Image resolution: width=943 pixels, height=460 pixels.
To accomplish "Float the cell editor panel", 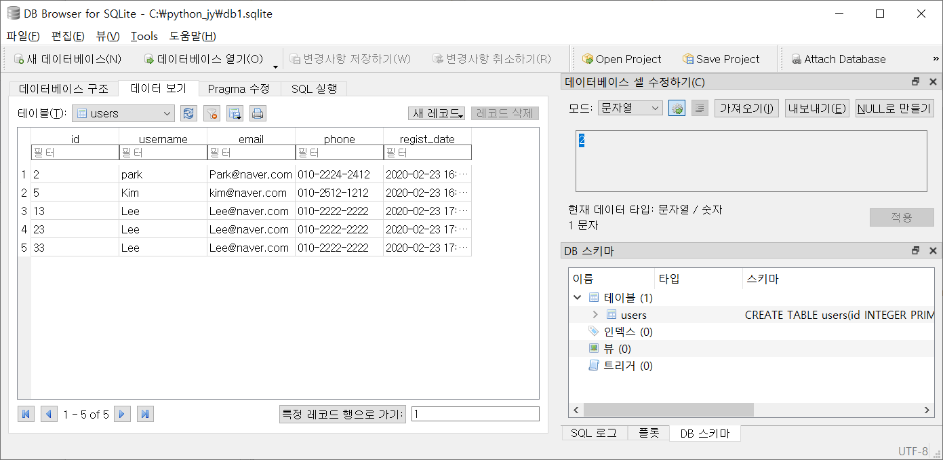I will (916, 82).
